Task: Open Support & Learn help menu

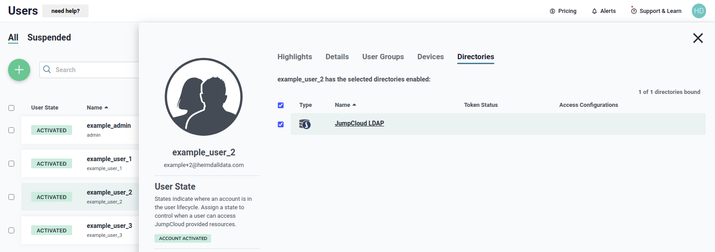Action: (x=656, y=11)
